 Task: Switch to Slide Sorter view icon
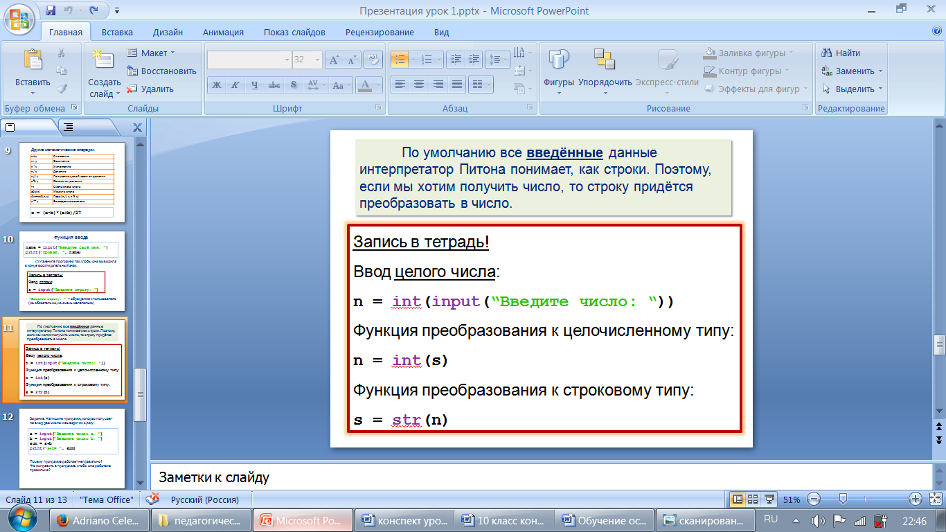click(753, 499)
